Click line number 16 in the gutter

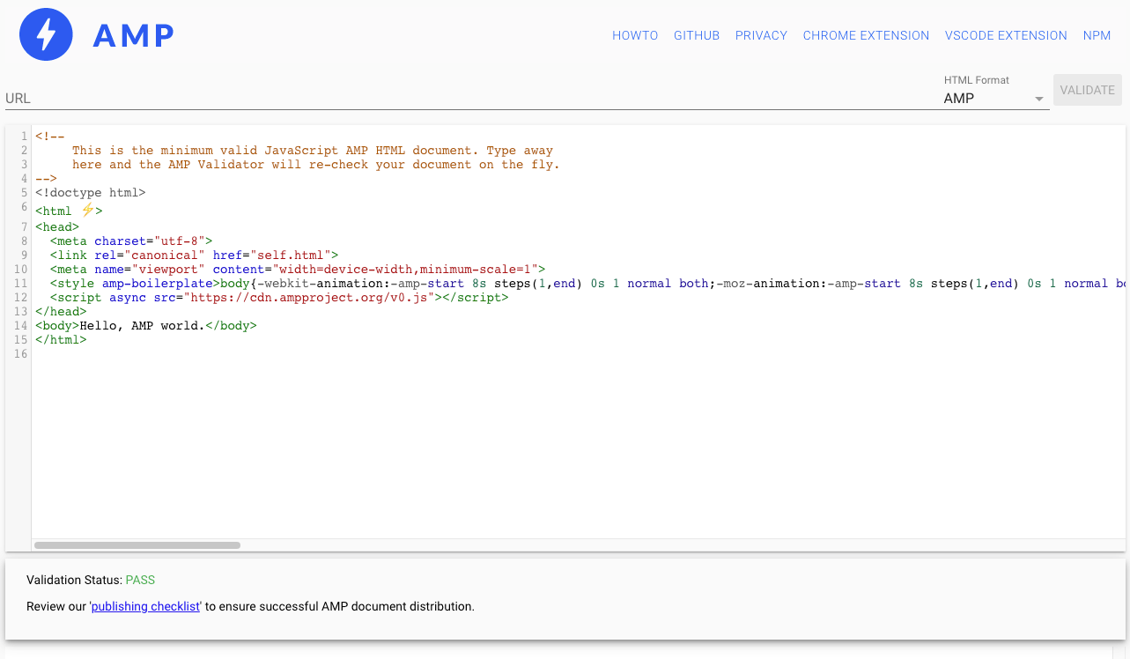[20, 353]
